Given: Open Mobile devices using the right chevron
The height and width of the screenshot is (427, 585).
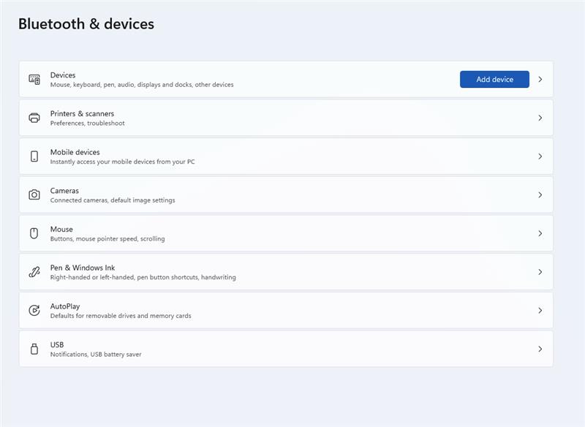Looking at the screenshot, I should coord(540,156).
